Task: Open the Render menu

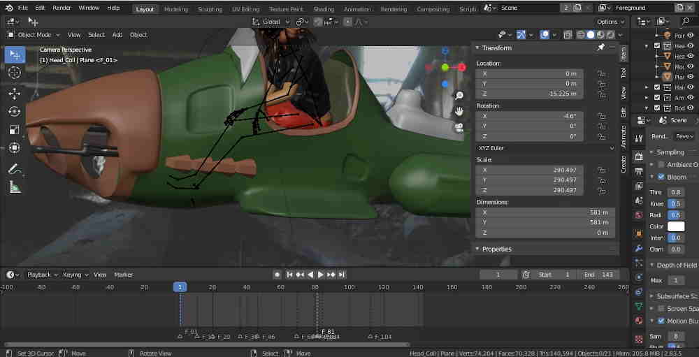Action: [62, 8]
